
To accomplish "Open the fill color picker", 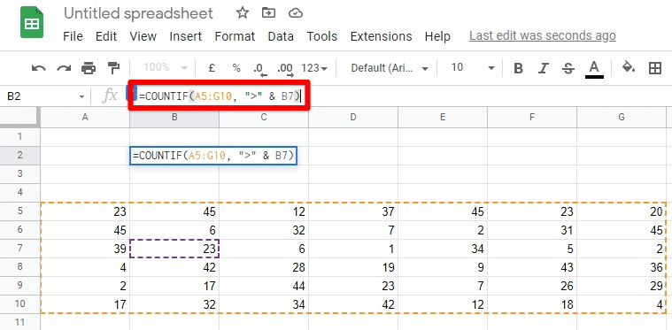I will point(629,67).
